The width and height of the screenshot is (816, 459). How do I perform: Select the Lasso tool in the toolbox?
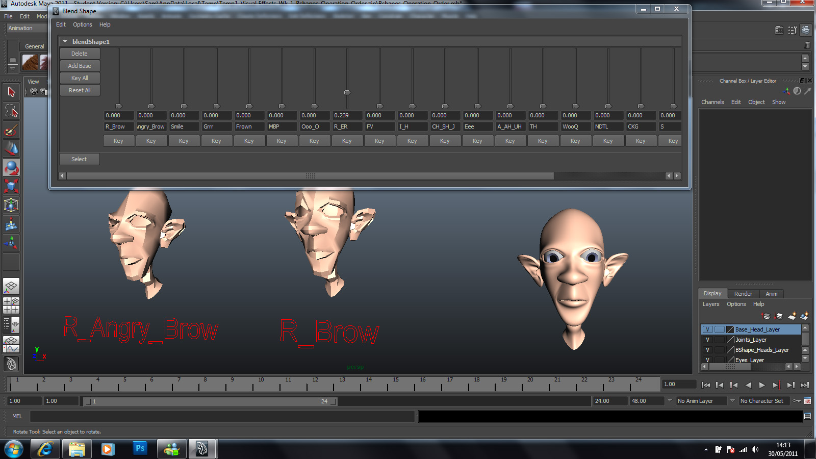click(11, 111)
